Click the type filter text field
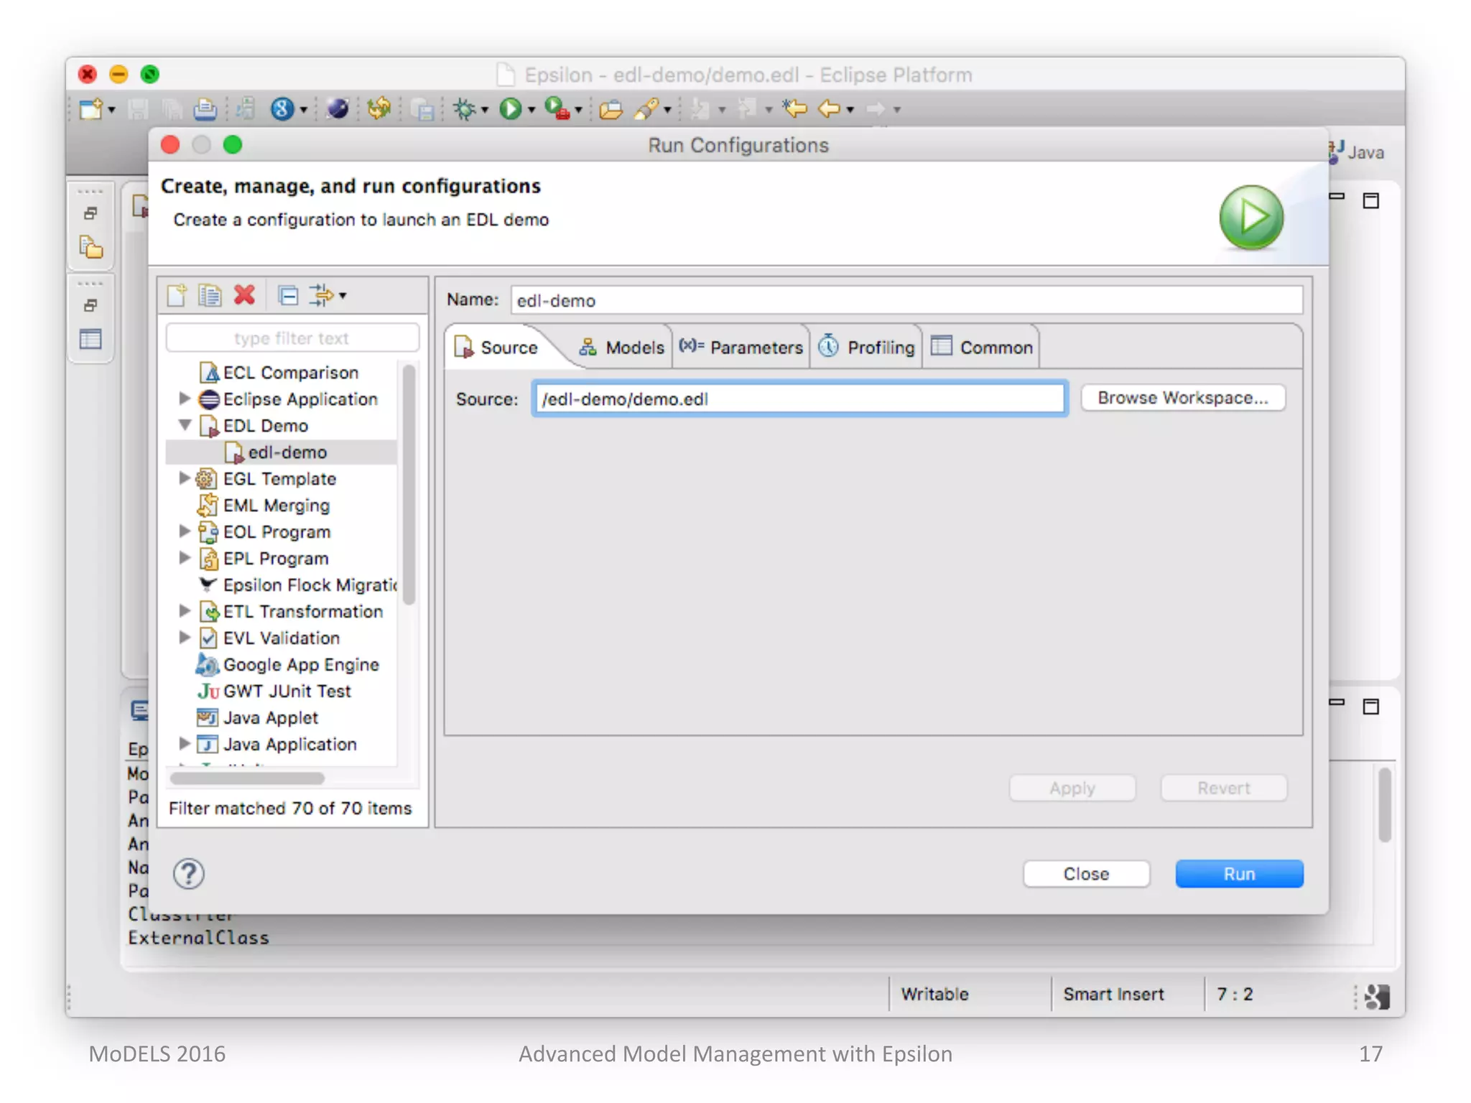This screenshot has width=1471, height=1103. coord(292,338)
